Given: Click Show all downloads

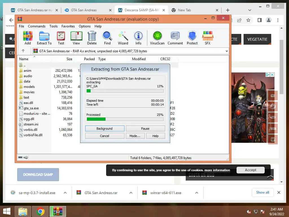Looking at the screenshot, I should pyautogui.click(x=262, y=192).
